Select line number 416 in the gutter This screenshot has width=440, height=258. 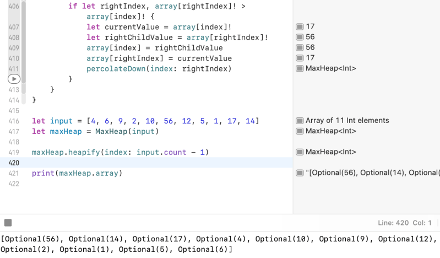click(x=14, y=121)
